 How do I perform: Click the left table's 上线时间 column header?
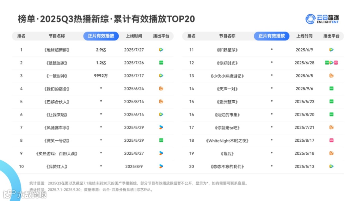click(x=134, y=36)
